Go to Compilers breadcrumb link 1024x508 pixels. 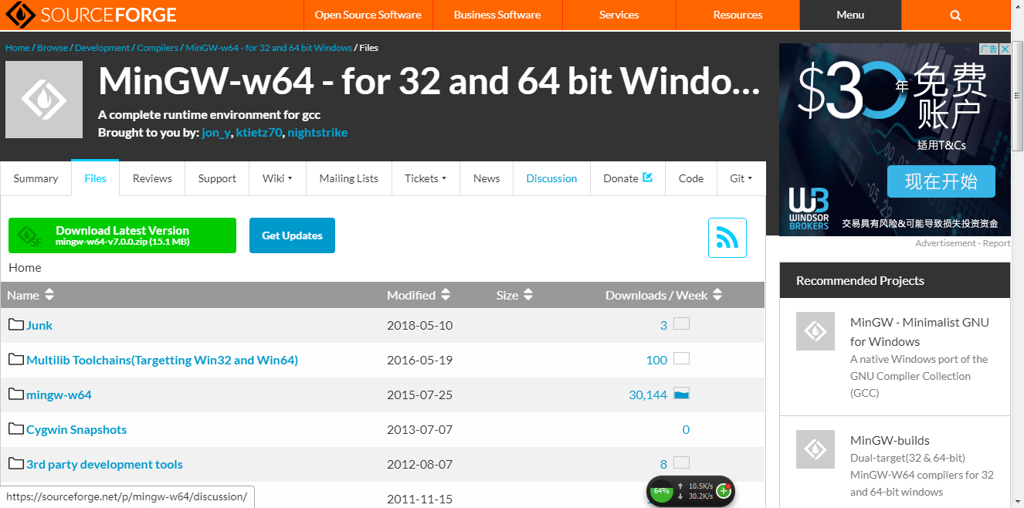tap(158, 48)
